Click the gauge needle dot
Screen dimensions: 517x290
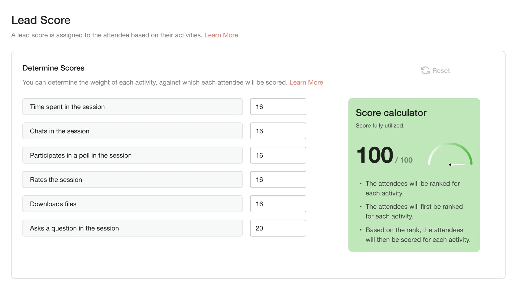point(450,165)
